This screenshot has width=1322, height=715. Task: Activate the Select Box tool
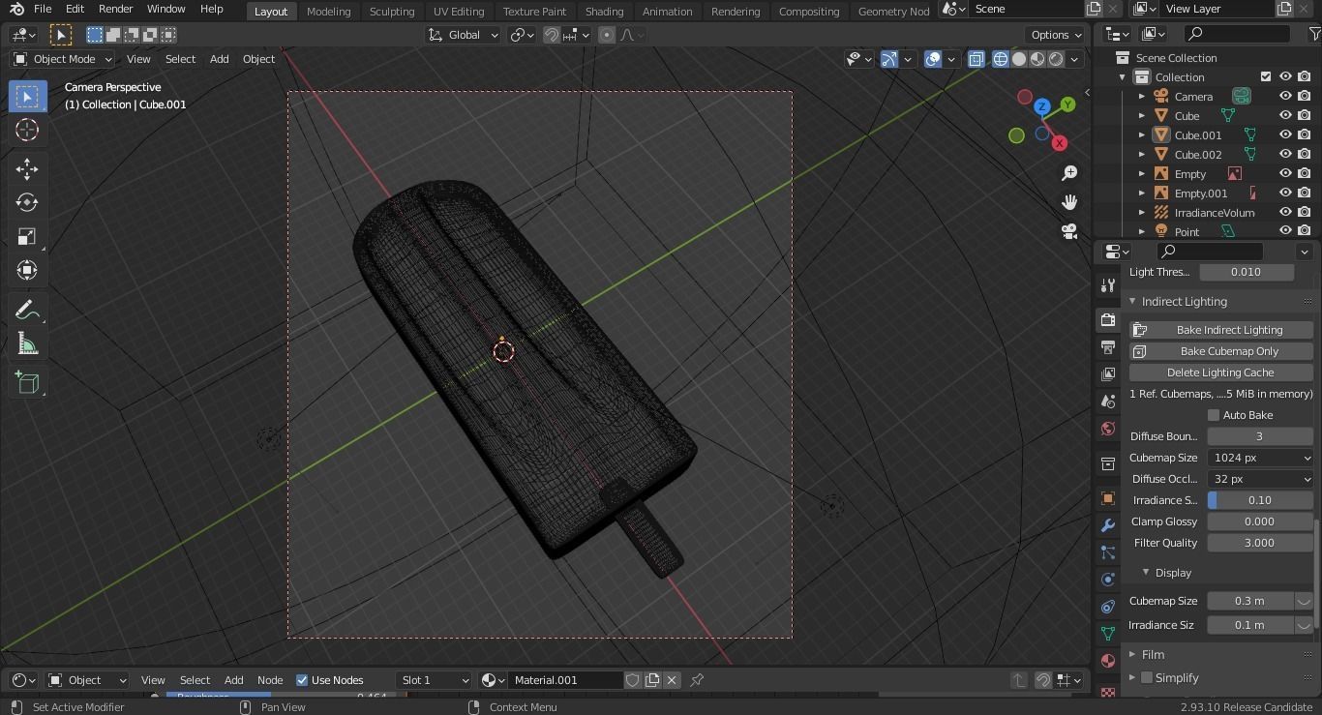(27, 97)
